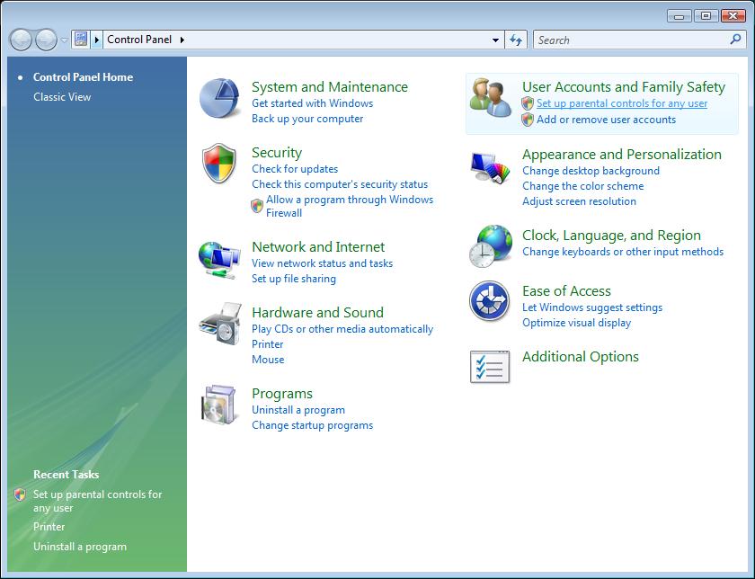The image size is (755, 579).
Task: Click the Additional Options checklist icon
Action: click(x=490, y=367)
